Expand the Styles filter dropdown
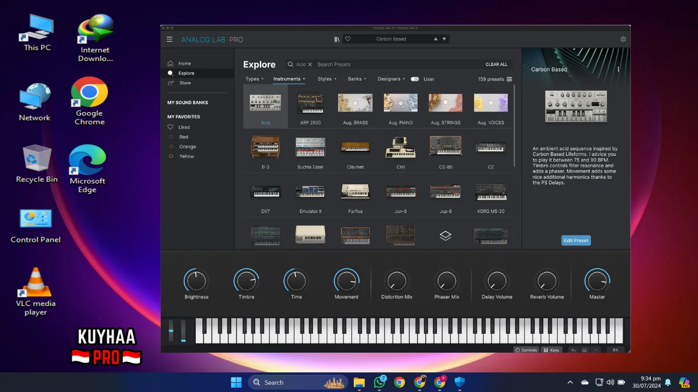 pyautogui.click(x=327, y=79)
